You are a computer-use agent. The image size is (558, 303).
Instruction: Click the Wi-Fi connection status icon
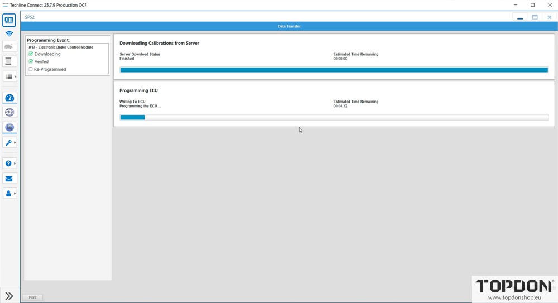pos(9,34)
